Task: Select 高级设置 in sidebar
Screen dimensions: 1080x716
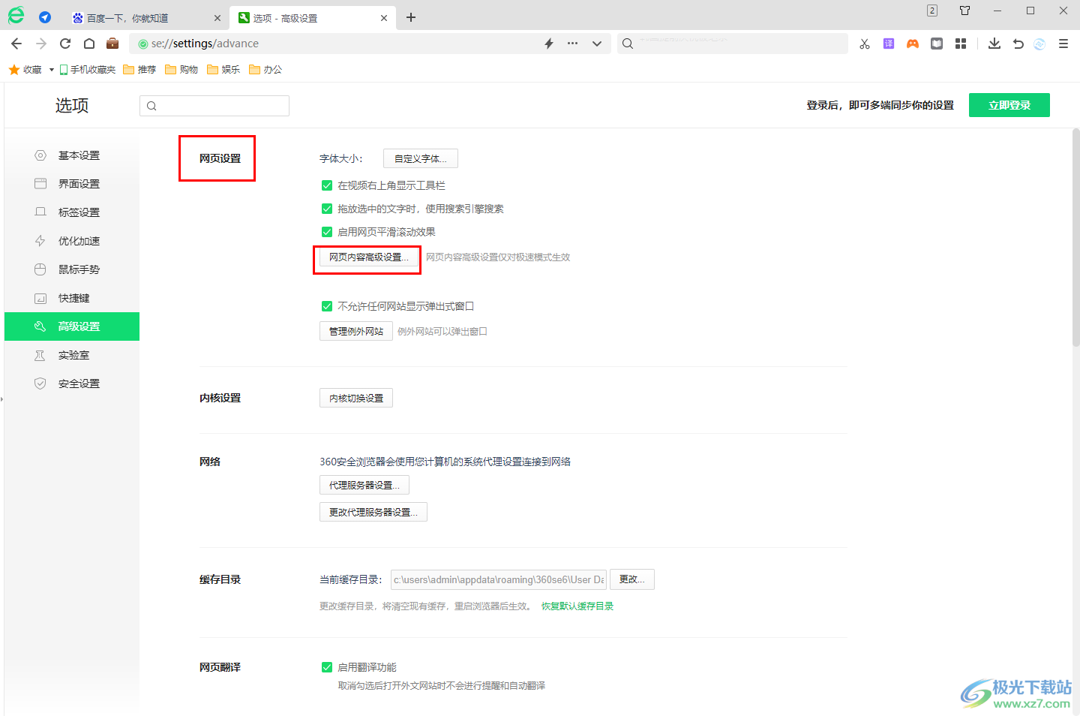Action: pyautogui.click(x=72, y=326)
